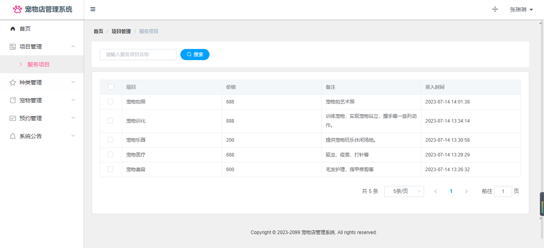Viewport: 544px width, 248px height.
Task: Select all rows with header checkbox
Action: (111, 87)
